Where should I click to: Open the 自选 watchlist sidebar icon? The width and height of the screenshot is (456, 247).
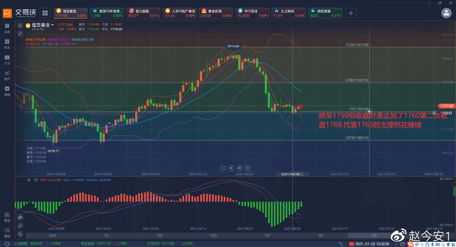coord(7,28)
